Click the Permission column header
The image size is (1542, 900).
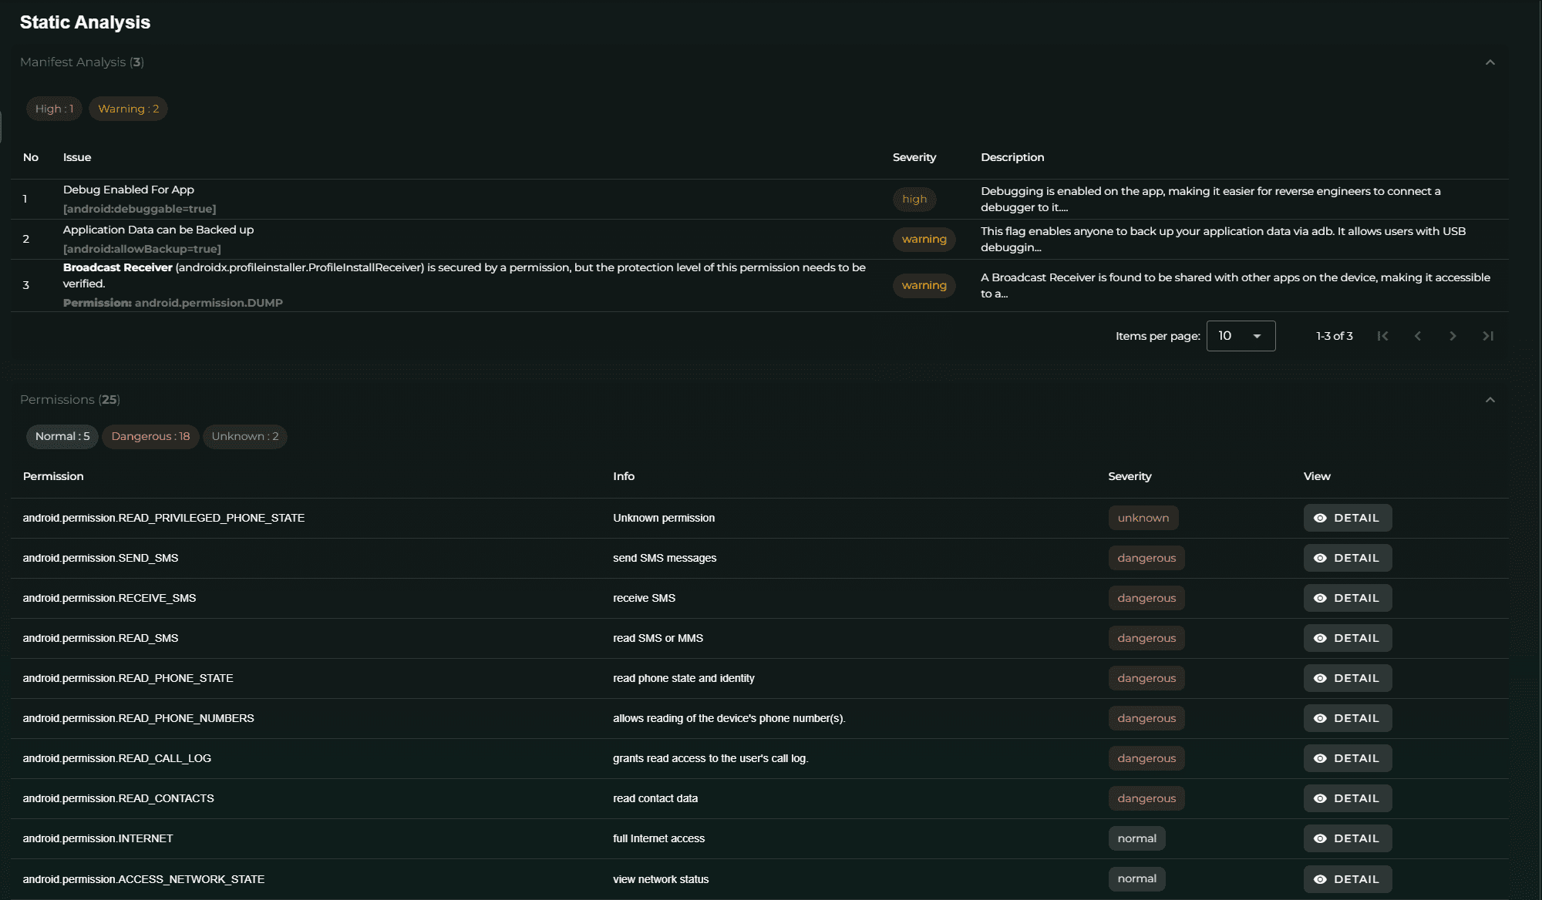tap(53, 476)
